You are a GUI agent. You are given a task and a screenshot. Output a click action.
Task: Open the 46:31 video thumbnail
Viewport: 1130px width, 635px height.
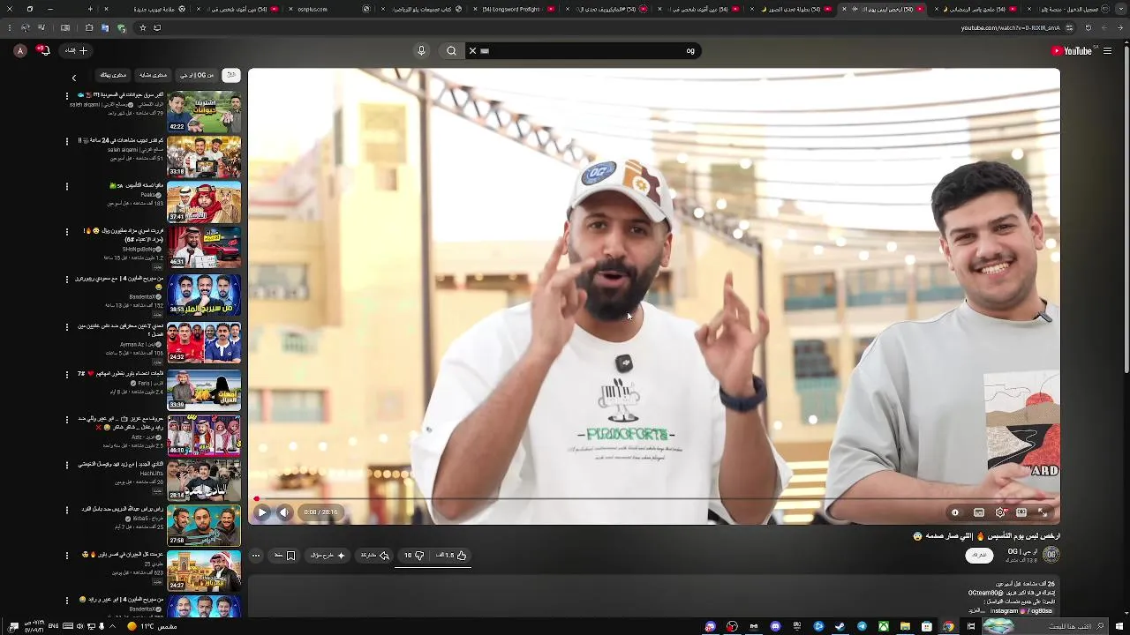click(x=204, y=248)
